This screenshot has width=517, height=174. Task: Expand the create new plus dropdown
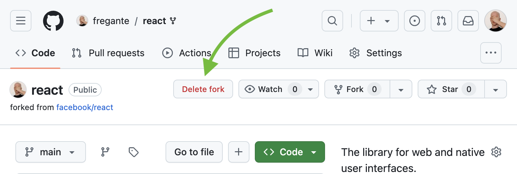(x=379, y=21)
